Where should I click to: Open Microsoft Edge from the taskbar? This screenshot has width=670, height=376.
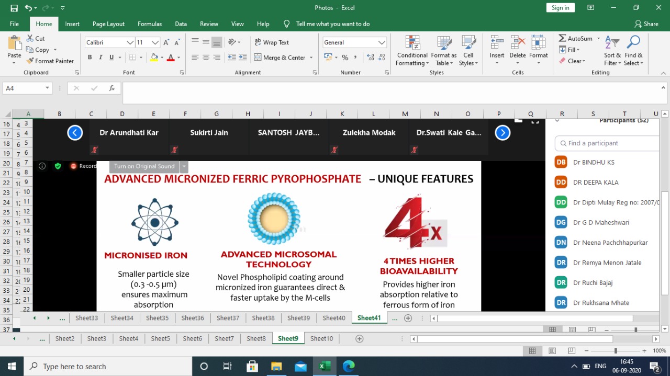pyautogui.click(x=349, y=366)
